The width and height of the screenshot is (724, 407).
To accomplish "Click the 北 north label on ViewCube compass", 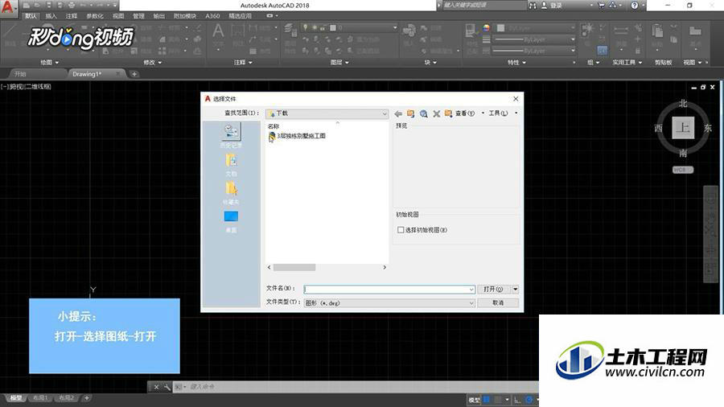I will (x=683, y=104).
